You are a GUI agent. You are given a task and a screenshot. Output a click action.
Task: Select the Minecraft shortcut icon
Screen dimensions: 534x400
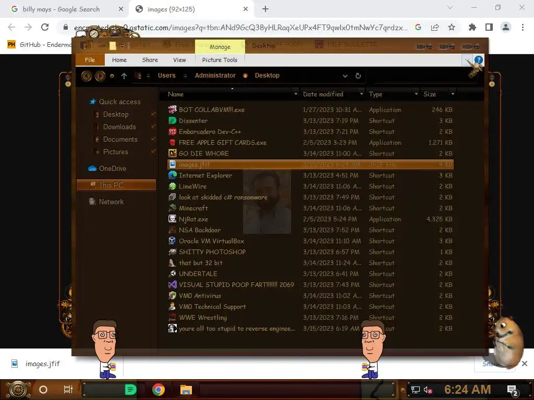[172, 208]
